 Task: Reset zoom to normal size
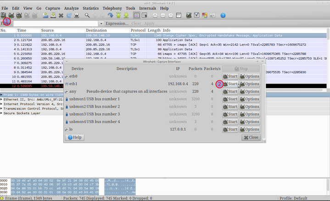(x=171, y=15)
